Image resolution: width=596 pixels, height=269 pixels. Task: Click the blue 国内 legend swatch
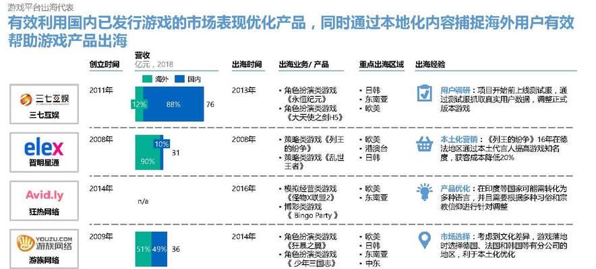pyautogui.click(x=179, y=79)
